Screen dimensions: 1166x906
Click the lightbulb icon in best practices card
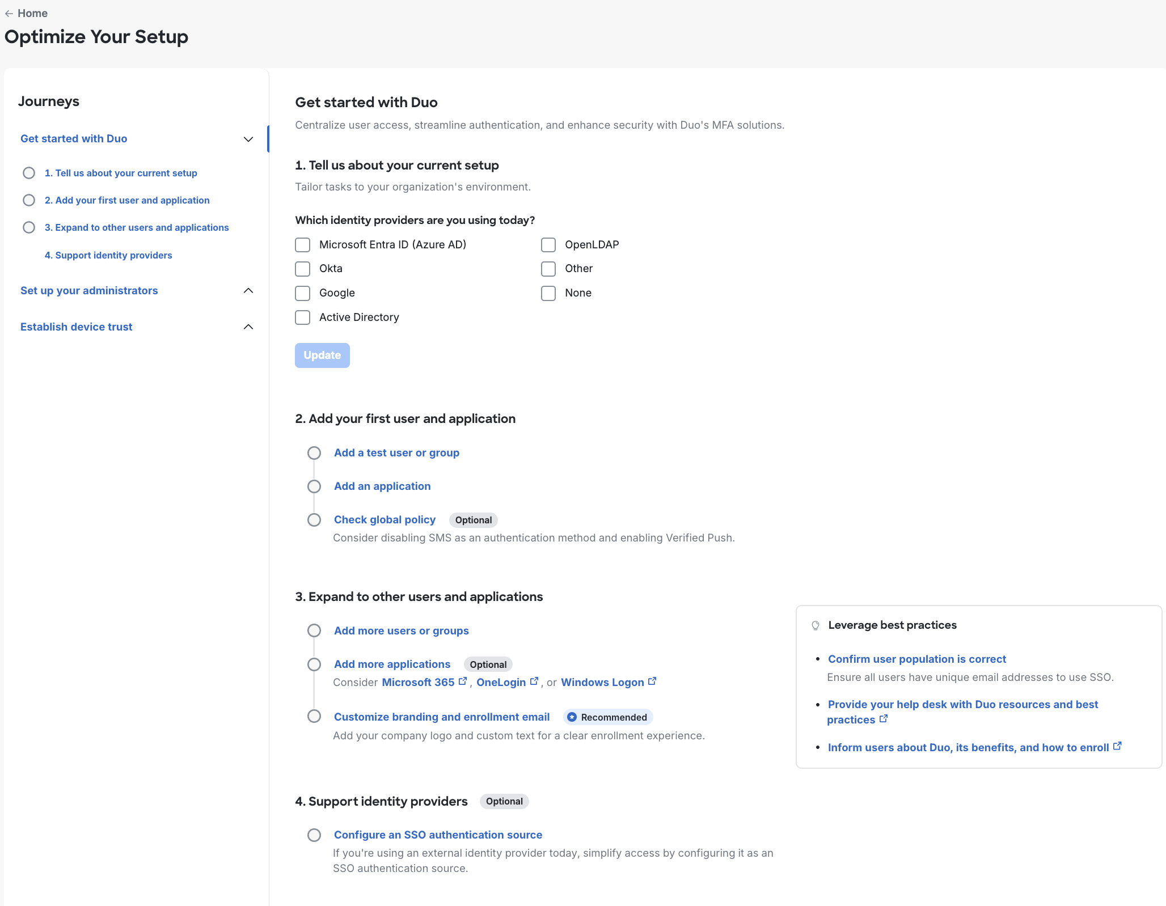pyautogui.click(x=816, y=625)
